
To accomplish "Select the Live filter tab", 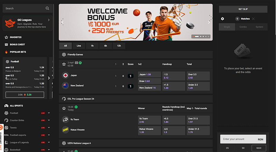I will click(x=79, y=46).
